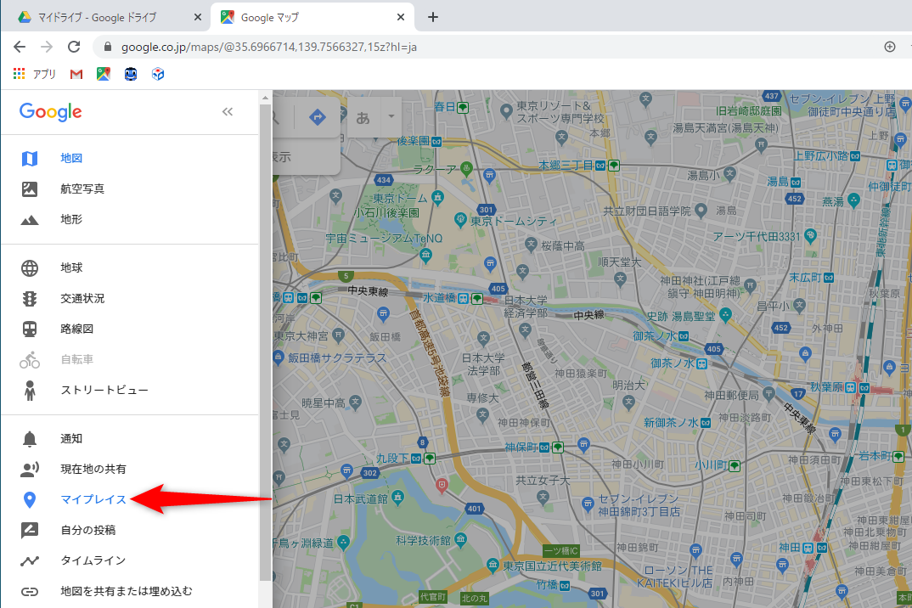Open the アプリ bookmarks folder
This screenshot has width=912, height=608.
click(34, 74)
